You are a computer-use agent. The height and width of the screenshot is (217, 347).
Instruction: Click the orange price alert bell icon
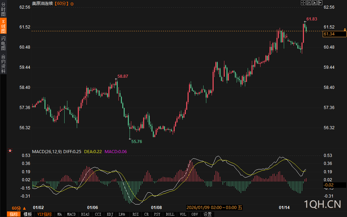pyautogui.click(x=345, y=30)
